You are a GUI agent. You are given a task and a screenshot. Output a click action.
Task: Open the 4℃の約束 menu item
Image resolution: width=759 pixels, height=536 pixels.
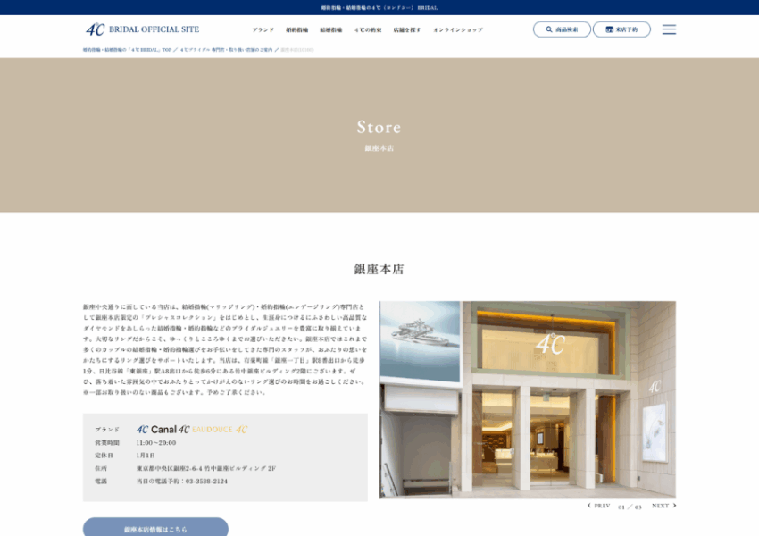[368, 29]
